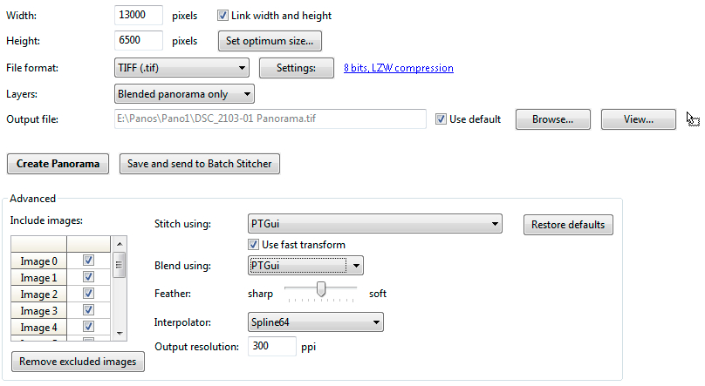Click the Set optimum size button

pos(270,41)
